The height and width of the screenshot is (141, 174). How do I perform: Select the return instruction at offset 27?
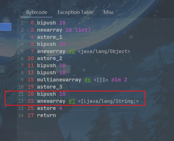click(x=46, y=115)
